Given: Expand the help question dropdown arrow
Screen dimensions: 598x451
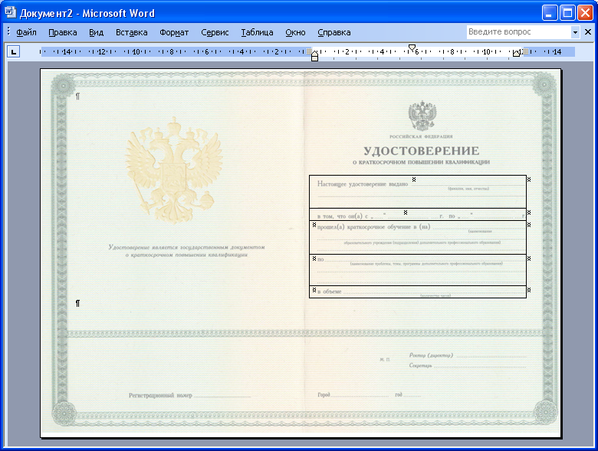Looking at the screenshot, I should click(x=575, y=32).
